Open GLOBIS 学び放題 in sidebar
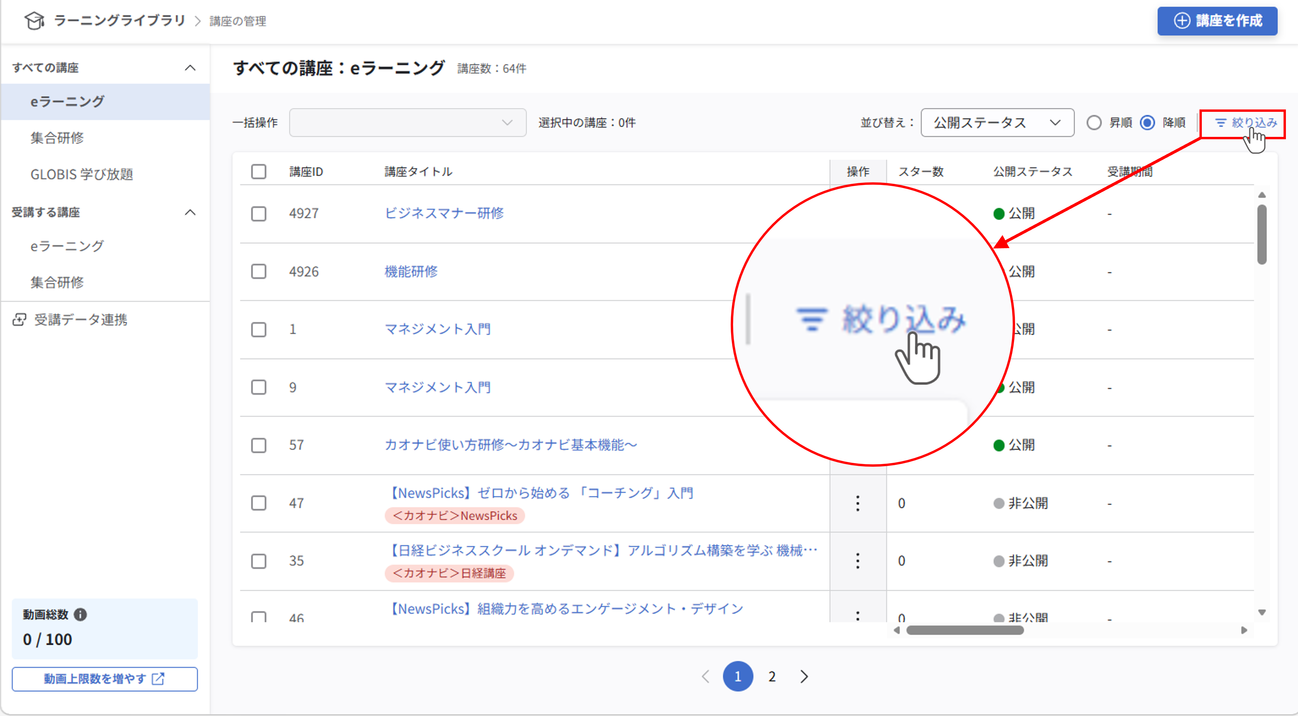Image resolution: width=1298 pixels, height=716 pixels. tap(105, 174)
